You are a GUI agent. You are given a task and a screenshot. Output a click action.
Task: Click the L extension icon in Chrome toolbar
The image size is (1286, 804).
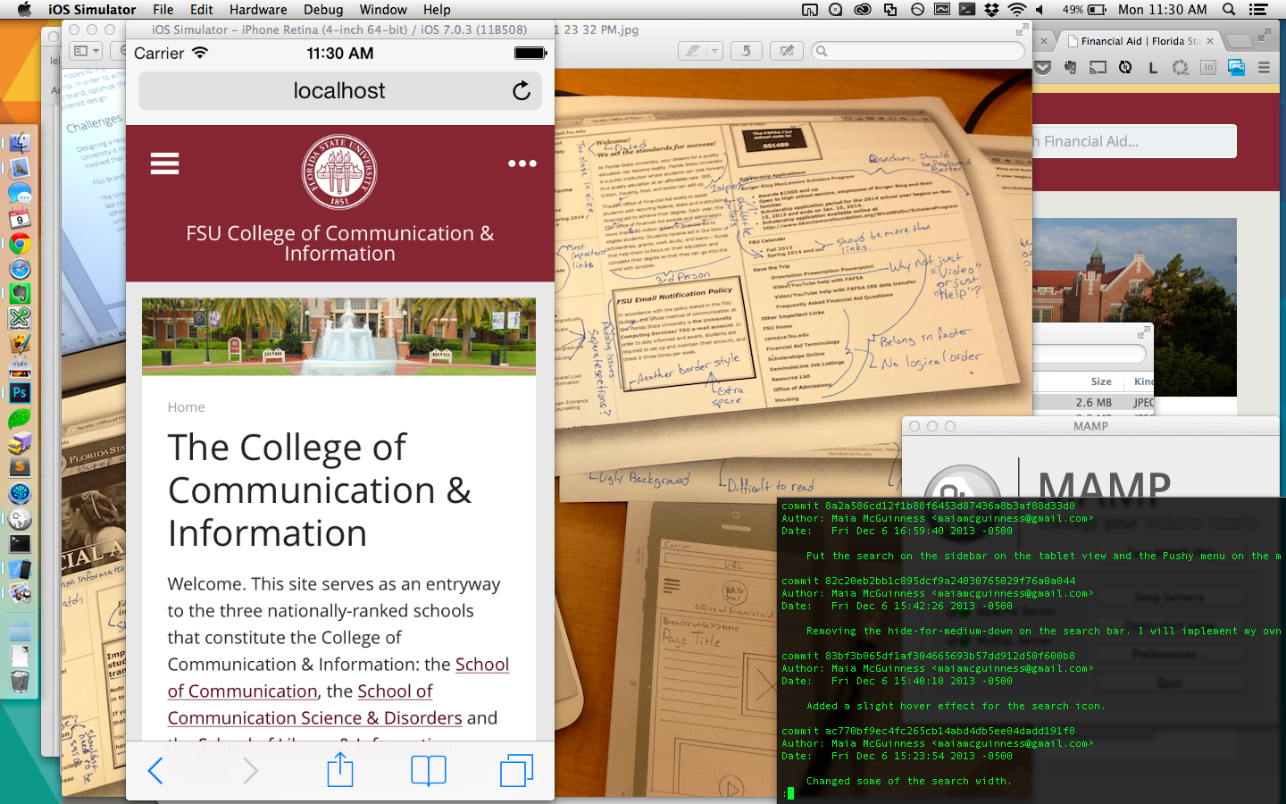tap(1153, 67)
